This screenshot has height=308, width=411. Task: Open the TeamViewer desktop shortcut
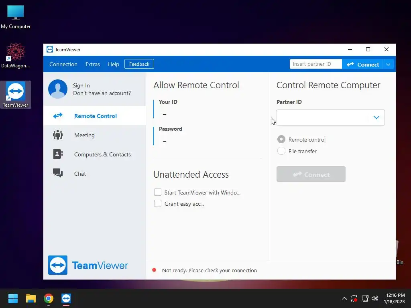pos(16,95)
